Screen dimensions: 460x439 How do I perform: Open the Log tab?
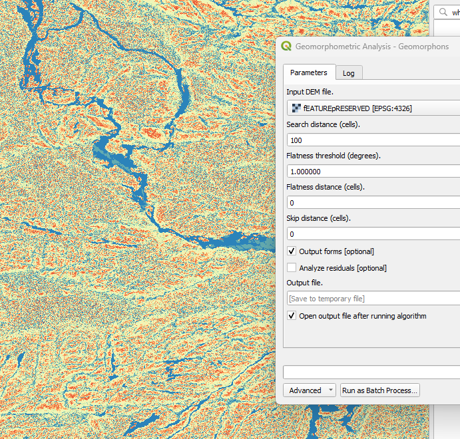click(x=349, y=73)
